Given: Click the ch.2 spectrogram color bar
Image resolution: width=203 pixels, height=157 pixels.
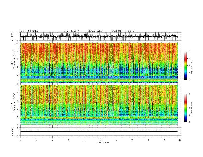Looking at the screenshot, I should pos(185,108).
